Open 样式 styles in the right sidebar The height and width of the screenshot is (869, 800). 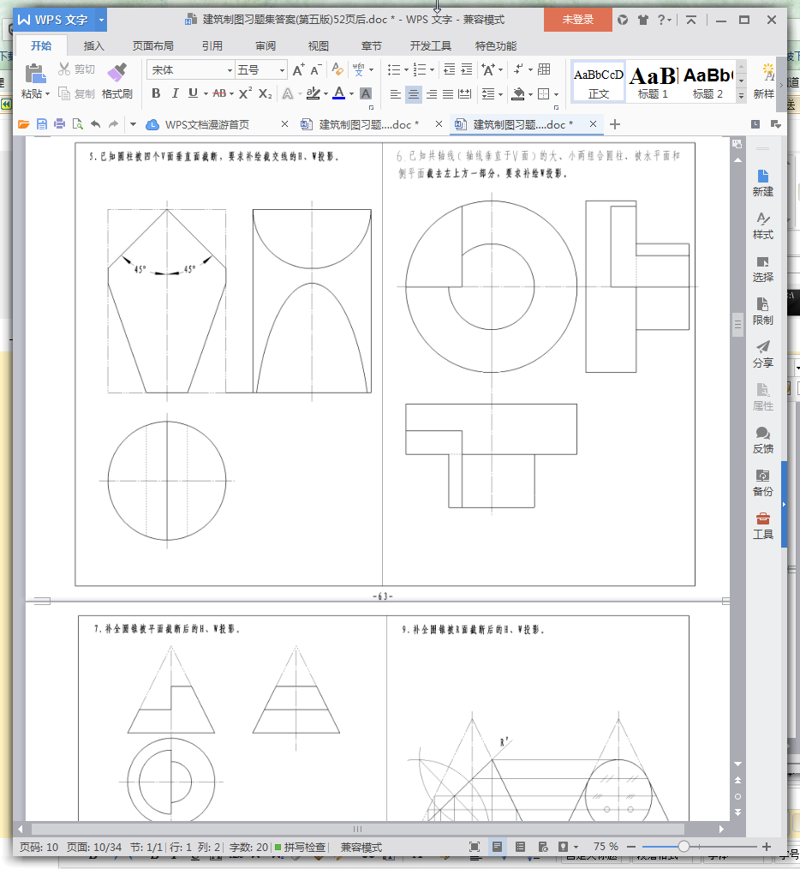[763, 226]
